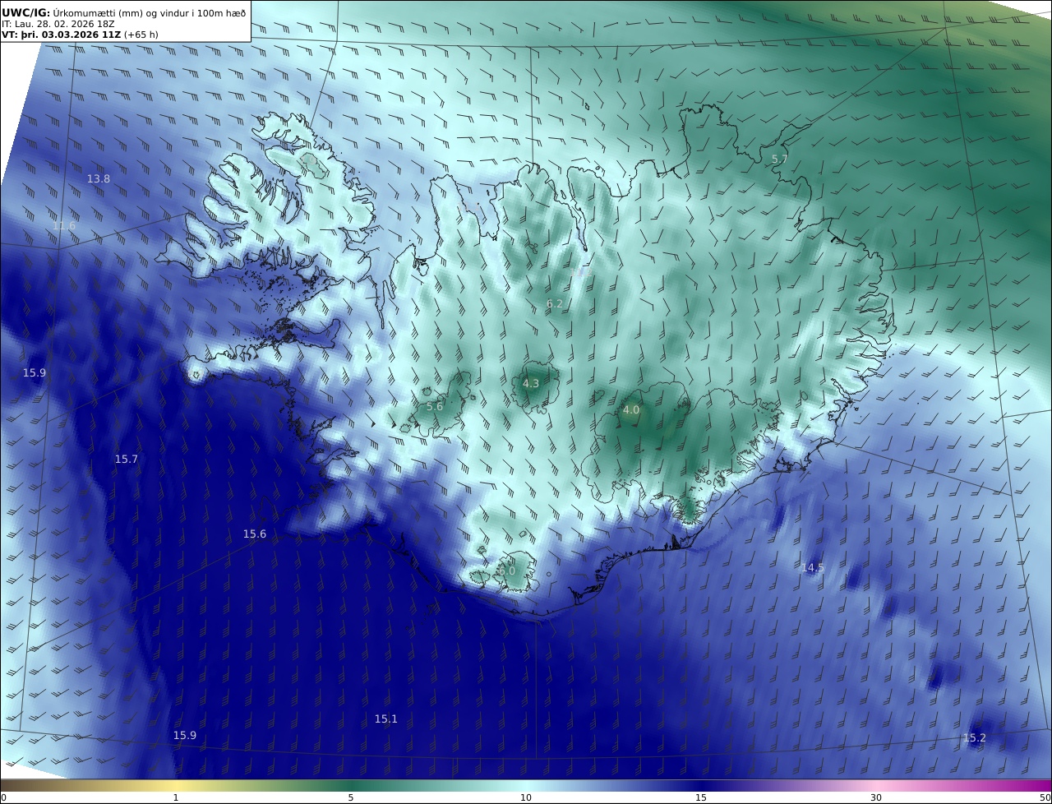
Task: Select the 6.2 value label in north Iceland
Action: (x=555, y=303)
